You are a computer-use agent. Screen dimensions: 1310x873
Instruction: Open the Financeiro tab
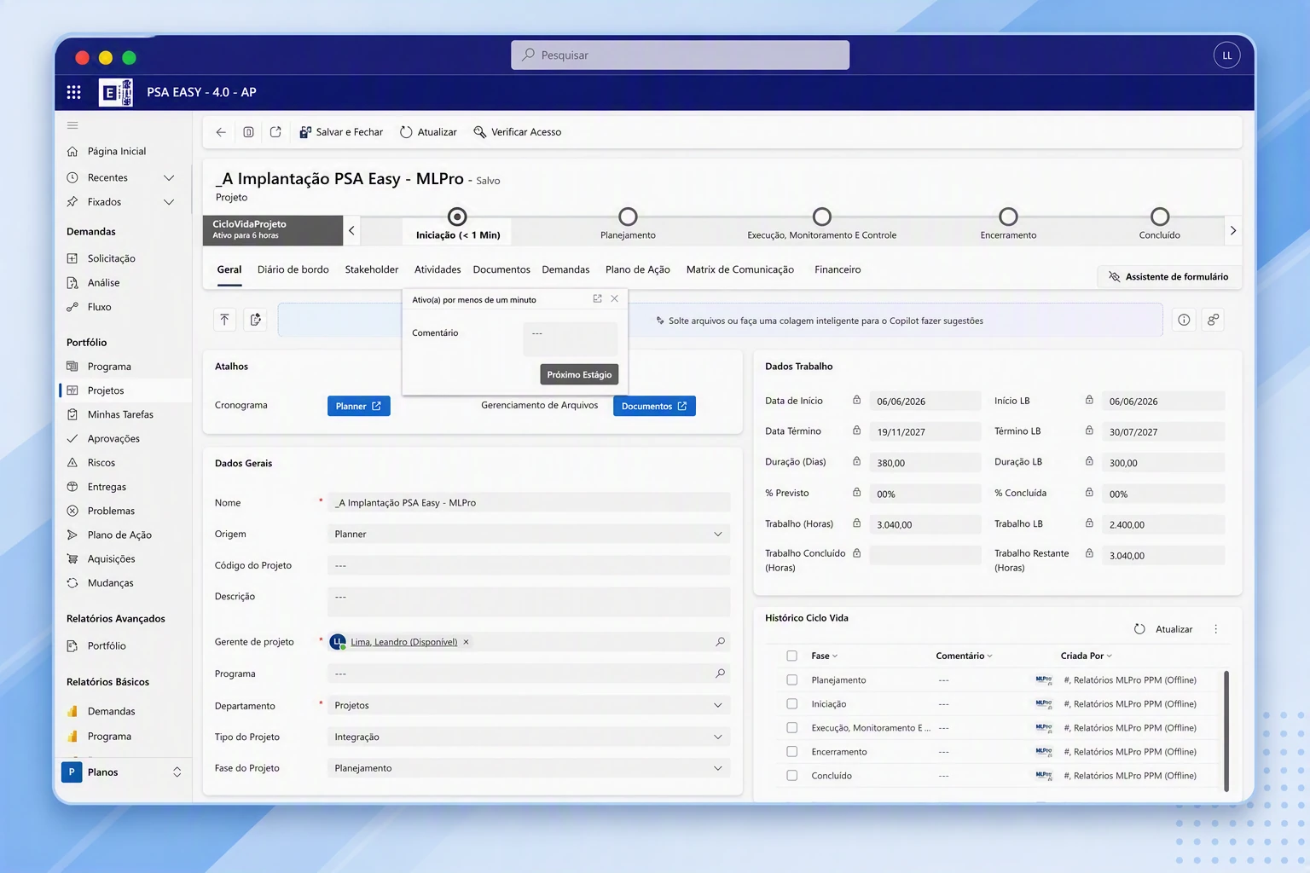838,269
